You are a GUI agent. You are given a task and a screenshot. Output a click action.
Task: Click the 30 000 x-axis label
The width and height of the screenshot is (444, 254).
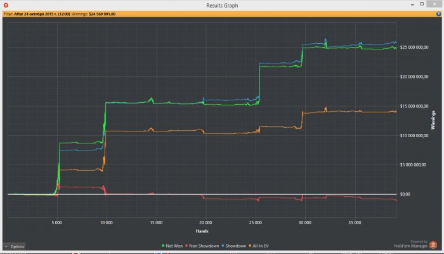(305, 223)
